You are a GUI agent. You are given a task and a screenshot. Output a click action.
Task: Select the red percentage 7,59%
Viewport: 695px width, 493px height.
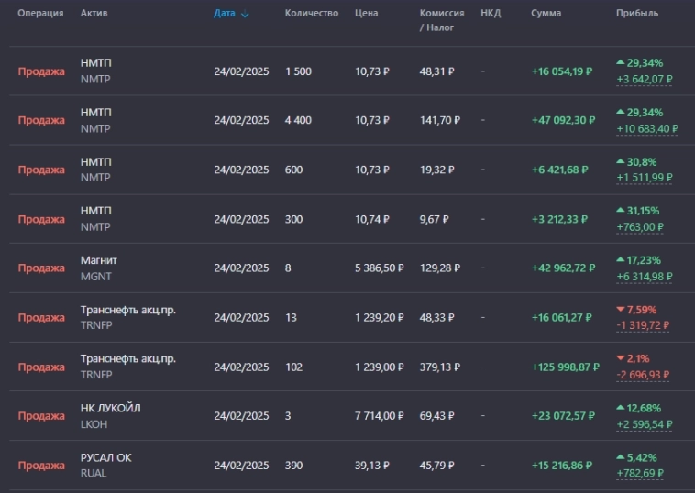coord(642,310)
